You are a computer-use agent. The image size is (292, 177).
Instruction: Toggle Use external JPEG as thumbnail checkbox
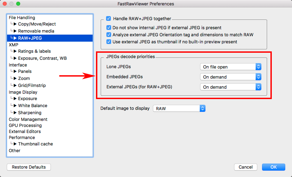tap(109, 42)
